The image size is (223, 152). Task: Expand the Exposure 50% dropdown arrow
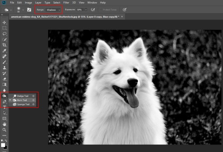coord(86,10)
